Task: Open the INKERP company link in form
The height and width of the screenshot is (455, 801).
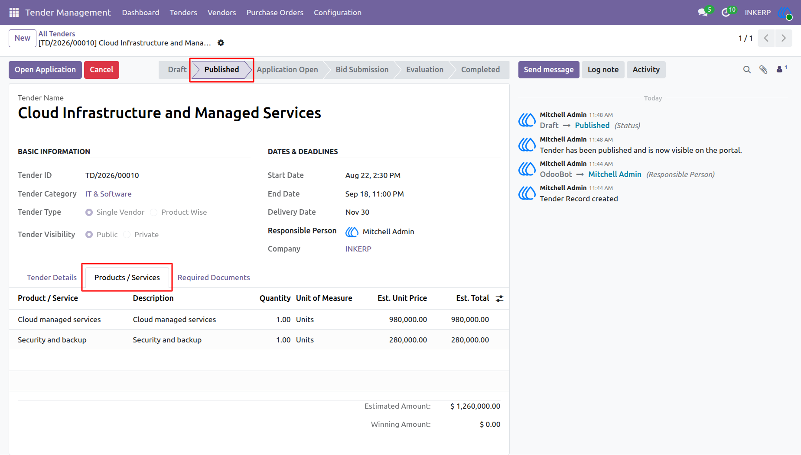Action: (358, 249)
